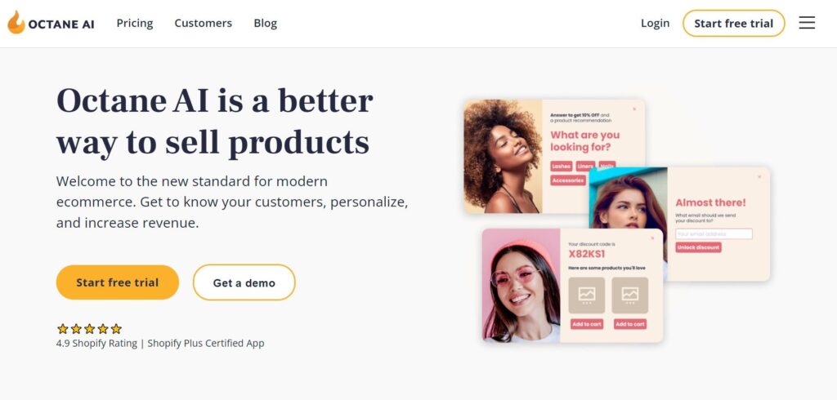Click the second product placeholder image
This screenshot has height=400, width=837.
[x=629, y=295]
